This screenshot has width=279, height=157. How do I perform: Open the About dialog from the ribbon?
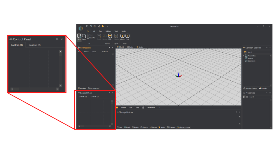pos(122,37)
